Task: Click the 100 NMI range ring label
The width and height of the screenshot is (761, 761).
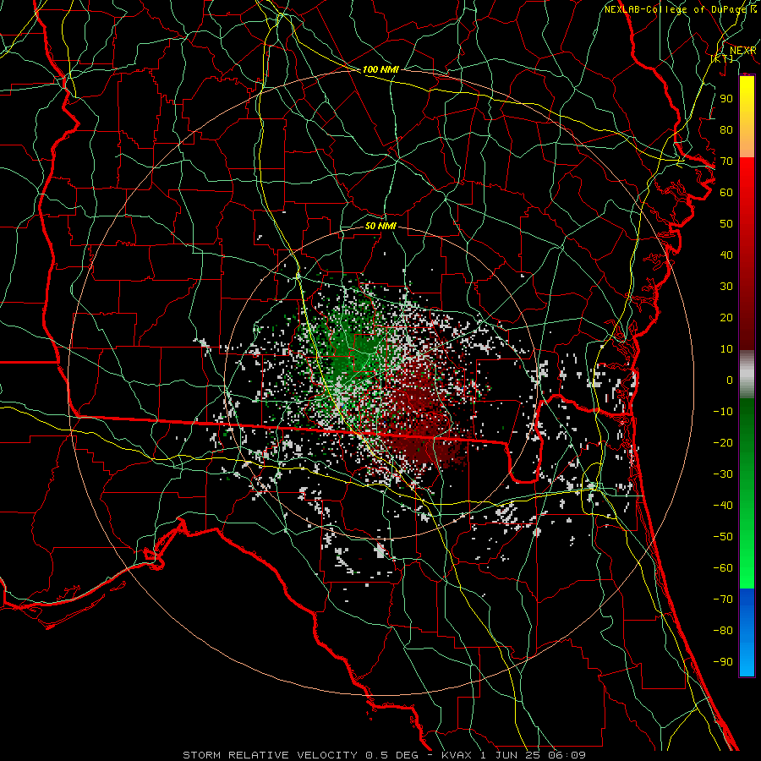Action: (x=380, y=69)
